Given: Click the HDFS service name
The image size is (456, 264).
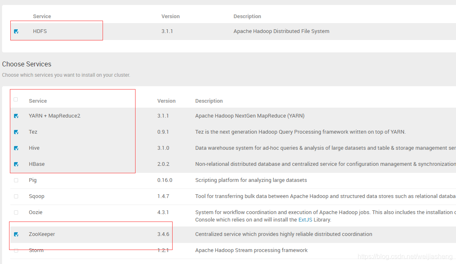Looking at the screenshot, I should [x=40, y=31].
